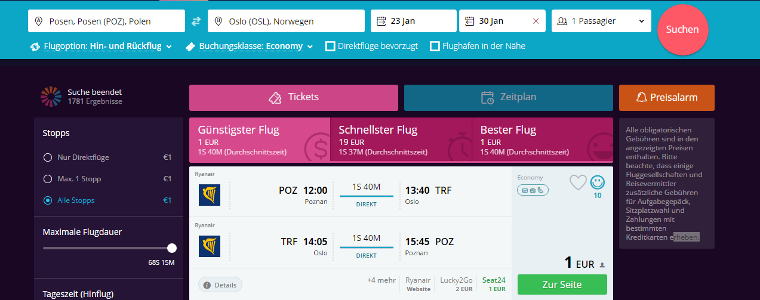Save flight with the heart icon

pyautogui.click(x=578, y=182)
